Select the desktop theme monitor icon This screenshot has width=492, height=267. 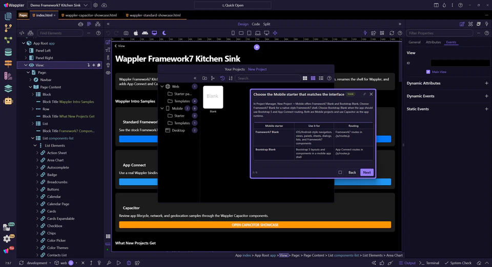click(154, 33)
